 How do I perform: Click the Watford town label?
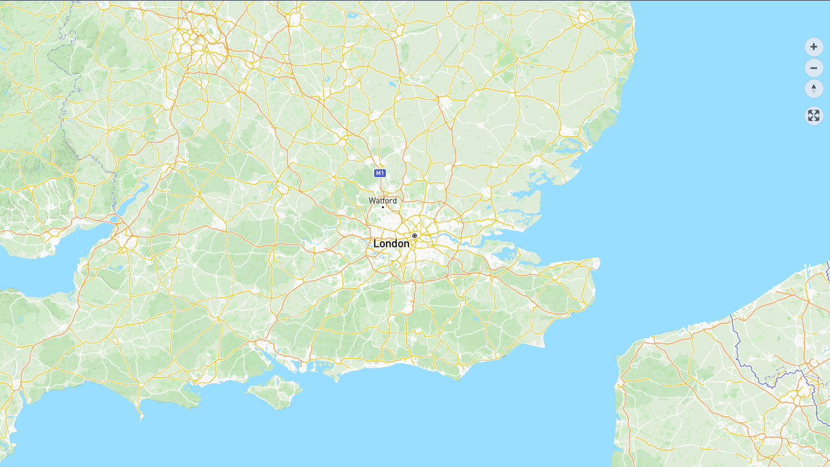[383, 200]
